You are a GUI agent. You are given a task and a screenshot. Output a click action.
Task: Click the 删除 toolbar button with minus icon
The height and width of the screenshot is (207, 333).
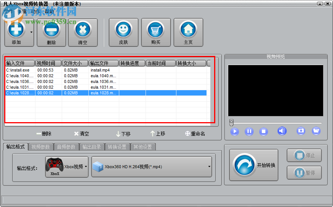click(51, 32)
